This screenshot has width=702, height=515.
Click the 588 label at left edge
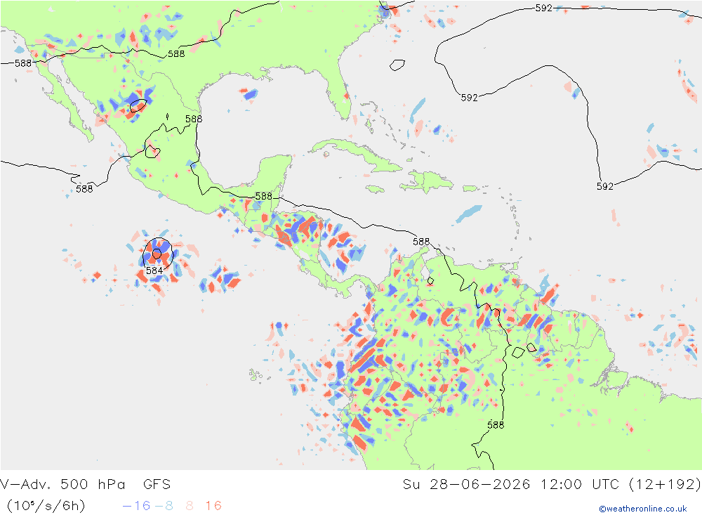(23, 63)
